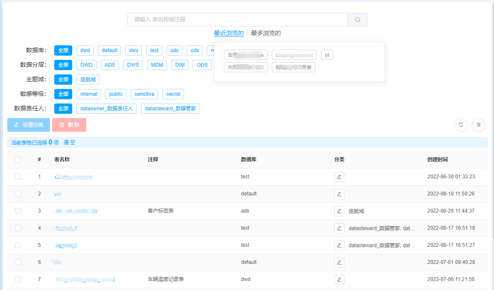Click edit icon in row 7
The width and height of the screenshot is (494, 290).
(x=339, y=280)
